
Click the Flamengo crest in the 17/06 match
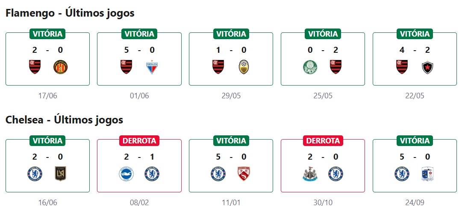(35, 67)
